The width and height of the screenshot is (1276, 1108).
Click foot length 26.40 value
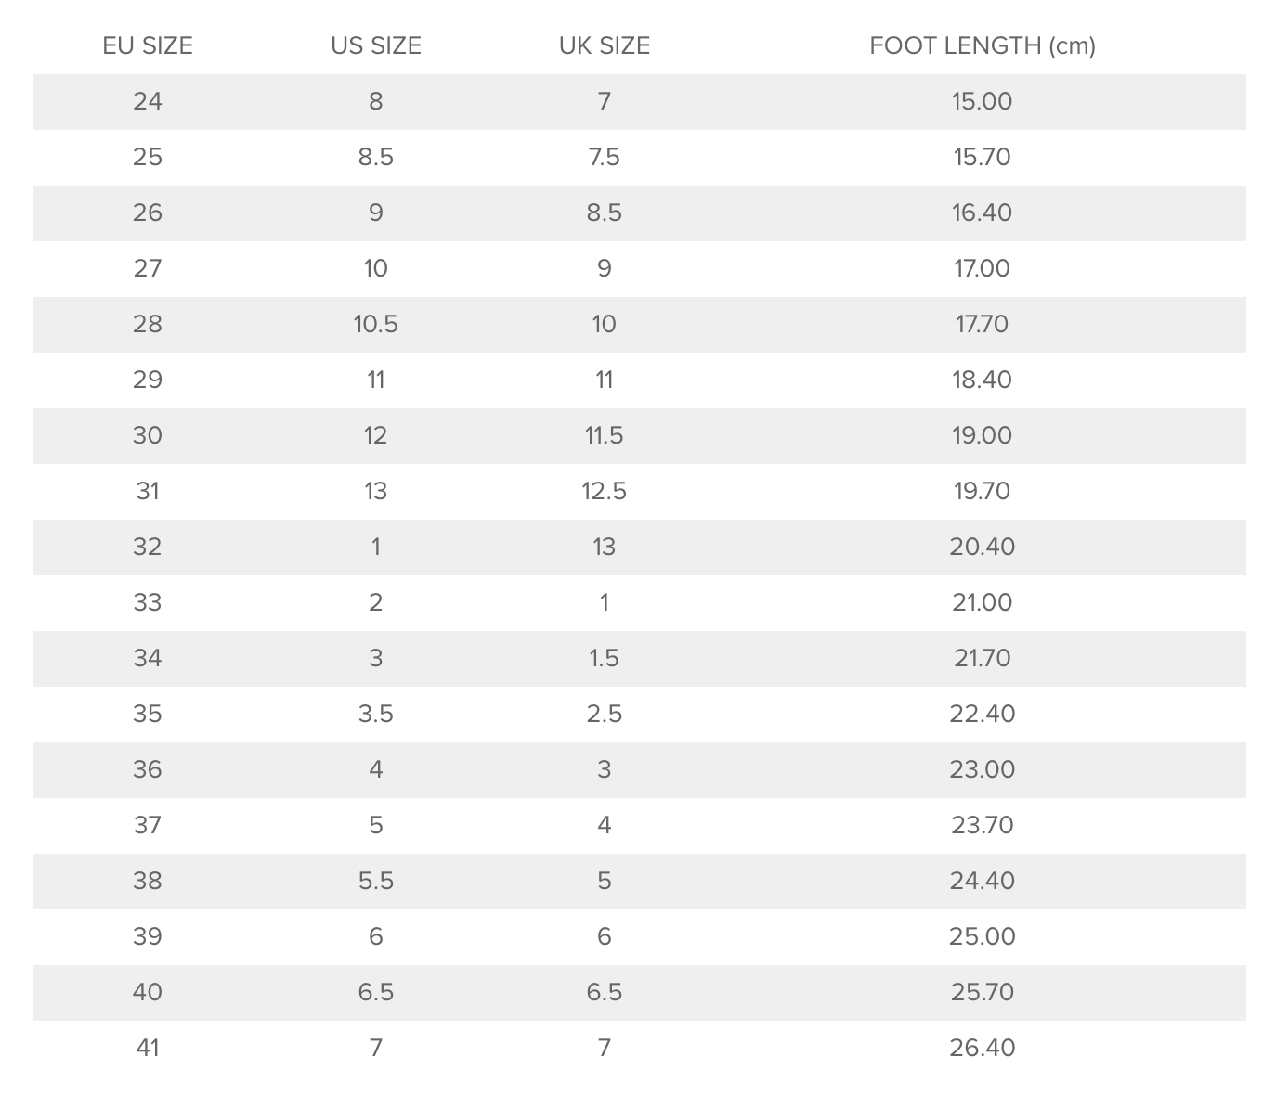click(983, 1048)
